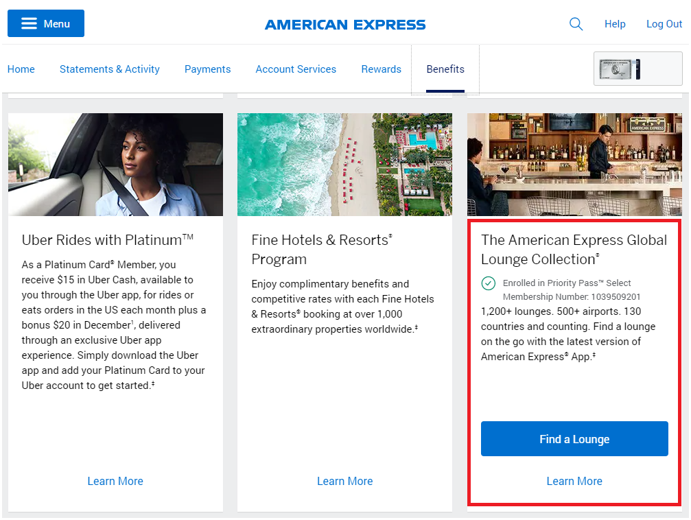Image resolution: width=691 pixels, height=520 pixels.
Task: Open Statements & Activity tab
Action: (110, 69)
